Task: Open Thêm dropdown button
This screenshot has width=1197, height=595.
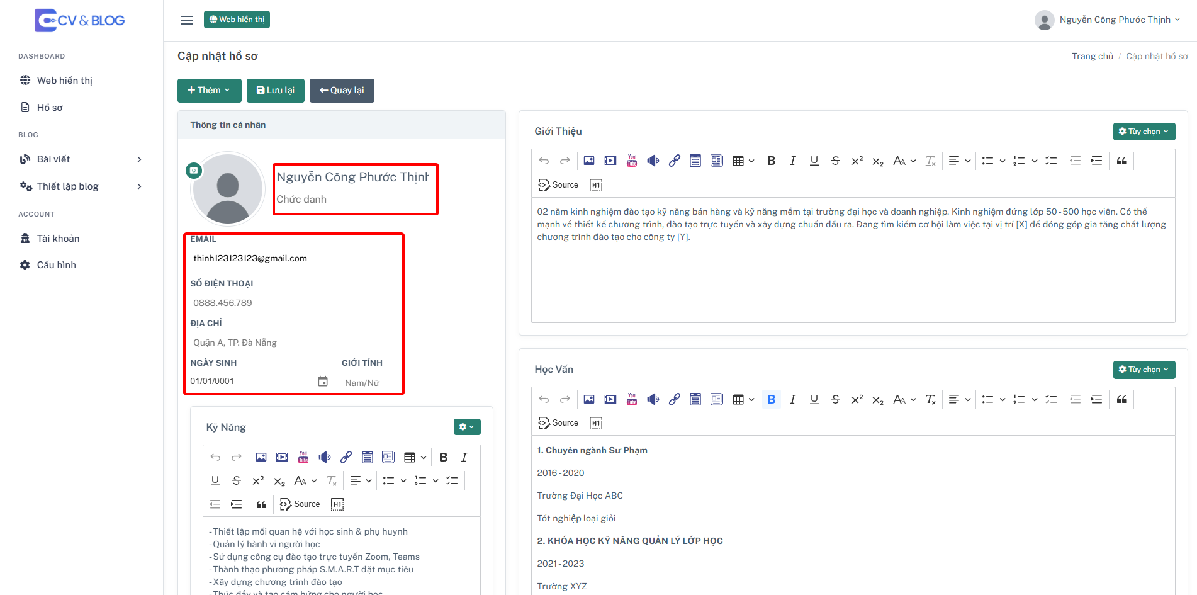Action: 209,90
